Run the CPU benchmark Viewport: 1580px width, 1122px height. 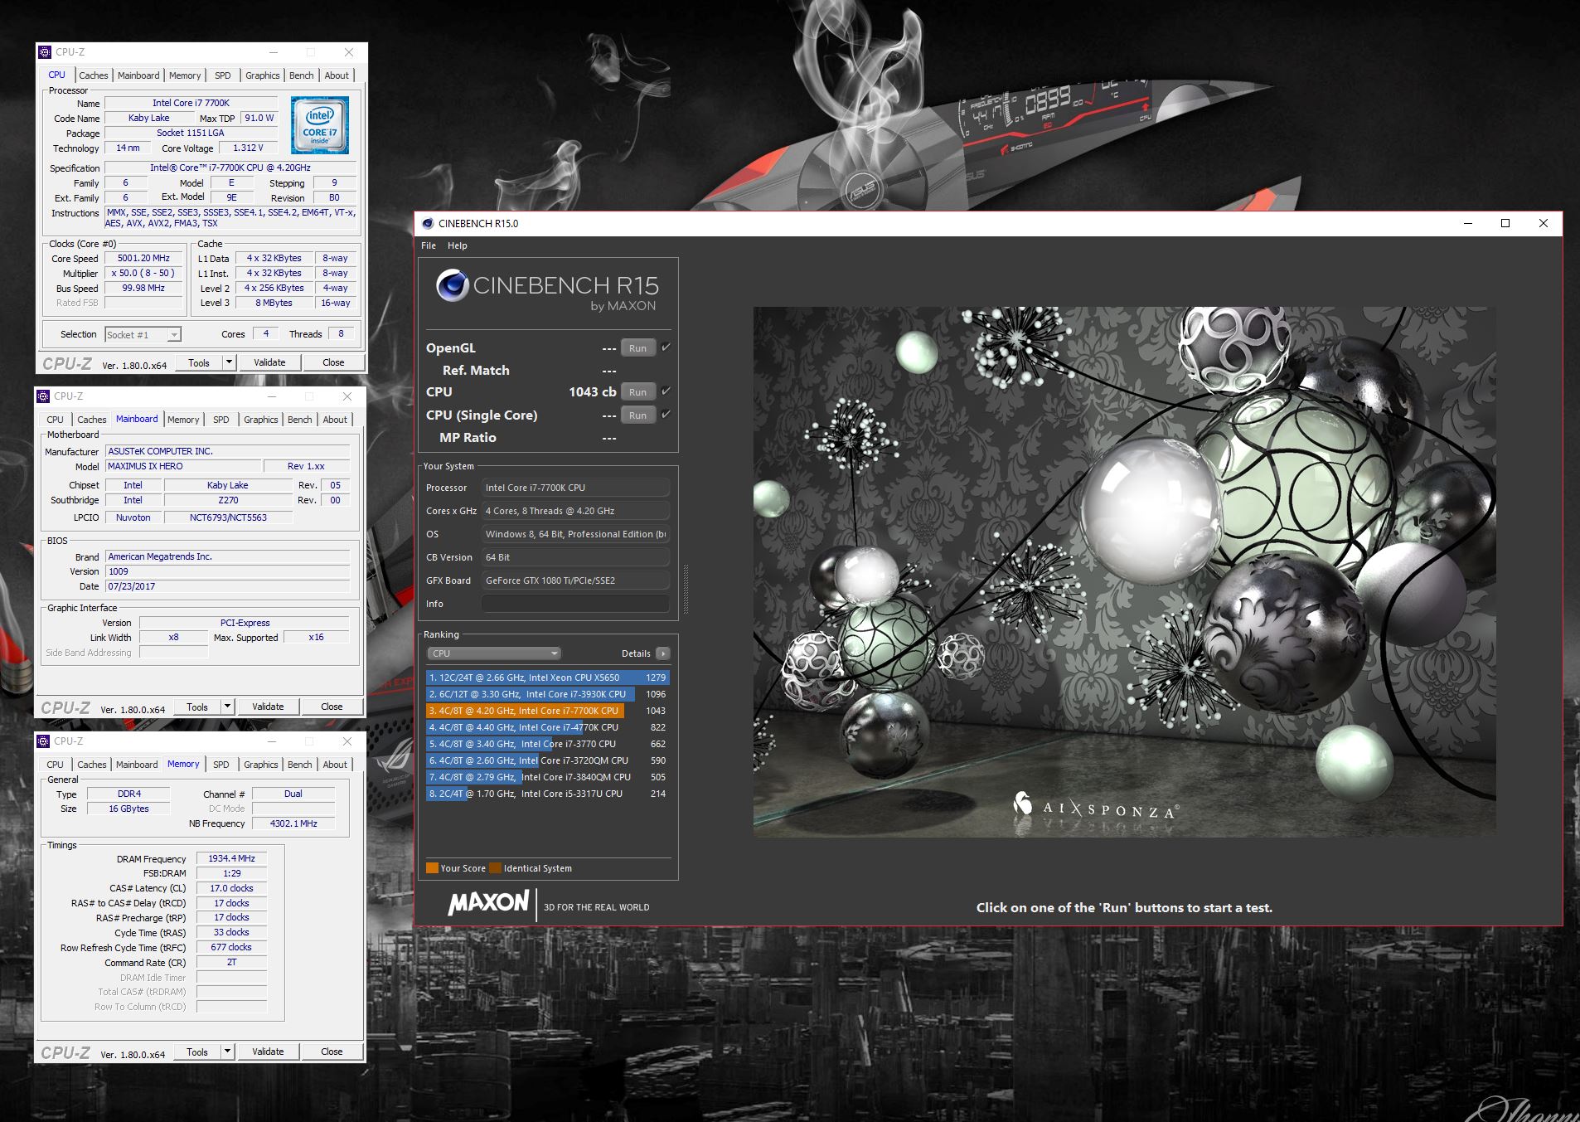tap(637, 392)
